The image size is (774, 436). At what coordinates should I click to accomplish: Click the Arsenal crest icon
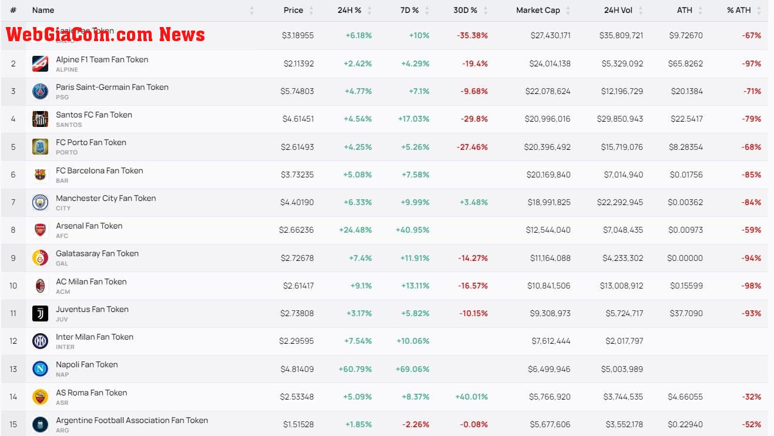40,230
